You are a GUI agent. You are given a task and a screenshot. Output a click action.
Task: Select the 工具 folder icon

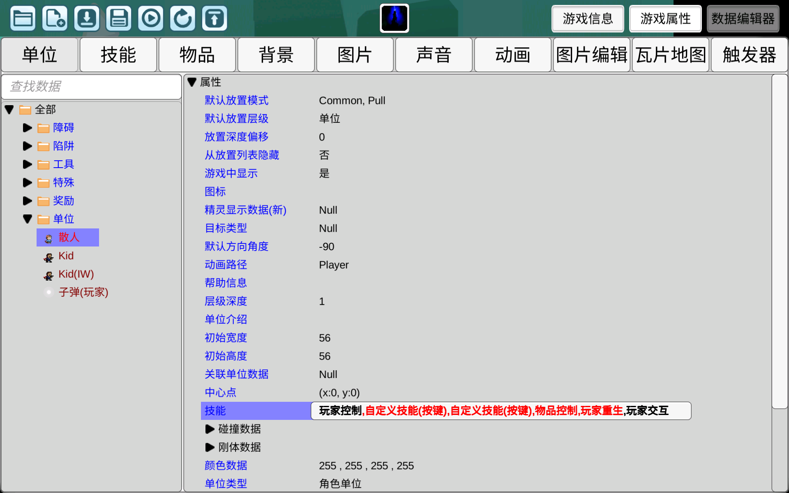coord(44,165)
